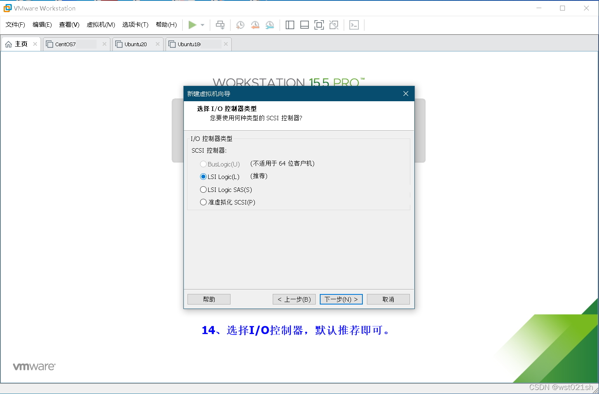Switch to the Ubuntu18 tab
599x394 pixels.
click(198, 44)
